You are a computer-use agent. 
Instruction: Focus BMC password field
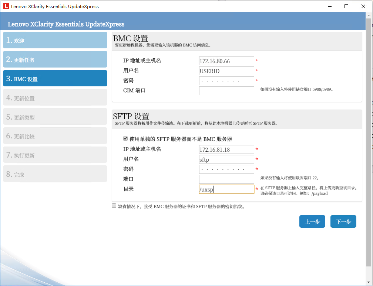[x=226, y=81]
